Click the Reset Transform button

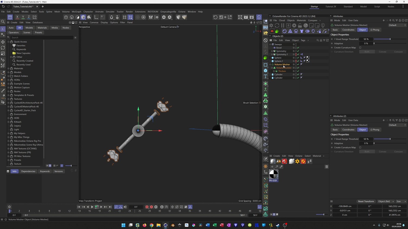[366, 201]
